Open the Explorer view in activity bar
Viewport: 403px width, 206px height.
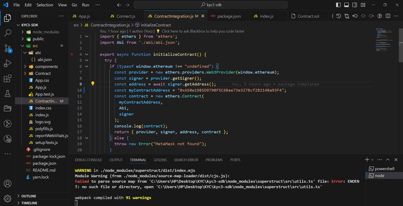(x=8, y=18)
